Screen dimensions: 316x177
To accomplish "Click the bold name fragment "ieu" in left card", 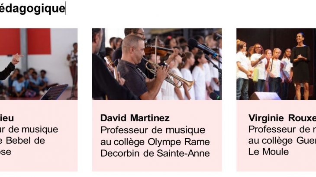I will (x=6, y=118).
